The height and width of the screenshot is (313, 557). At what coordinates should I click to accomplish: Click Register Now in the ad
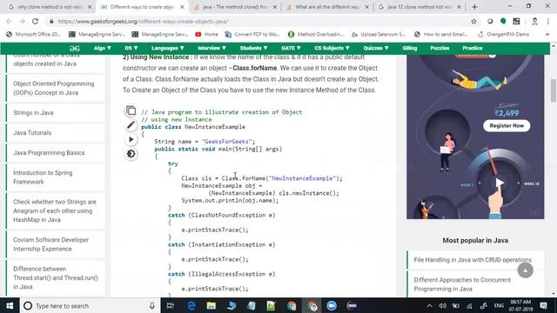(x=507, y=125)
